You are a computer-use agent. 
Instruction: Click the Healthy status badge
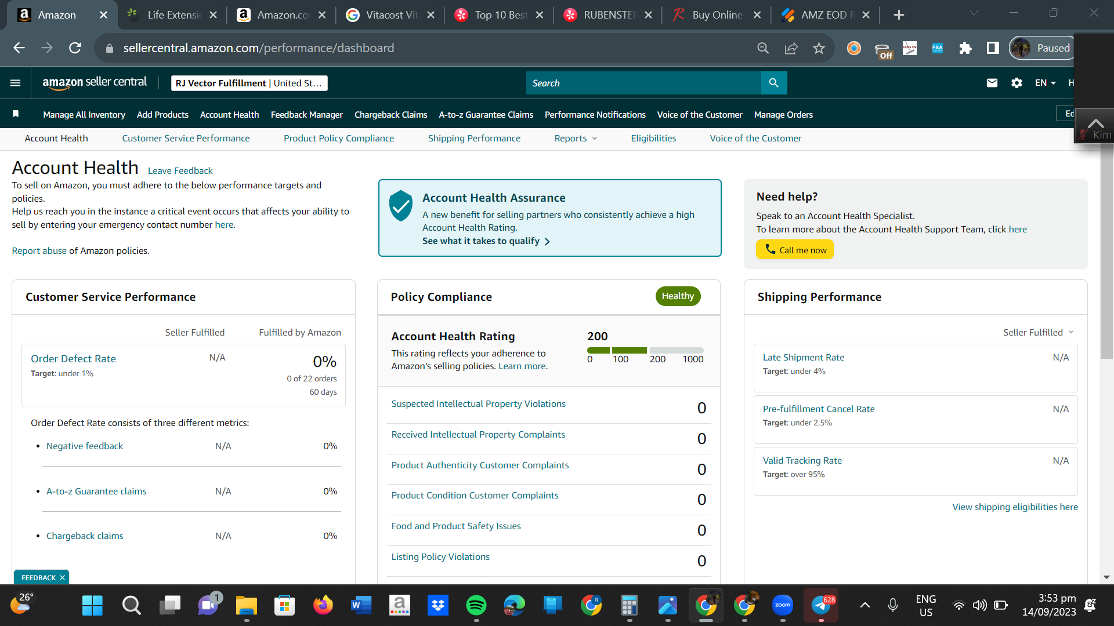click(x=678, y=296)
